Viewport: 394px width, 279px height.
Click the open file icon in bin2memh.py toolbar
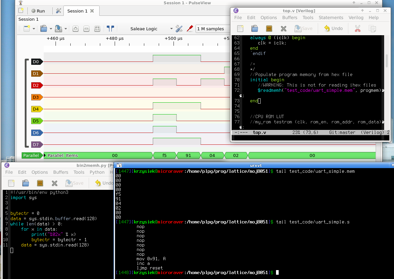pyautogui.click(x=26, y=183)
